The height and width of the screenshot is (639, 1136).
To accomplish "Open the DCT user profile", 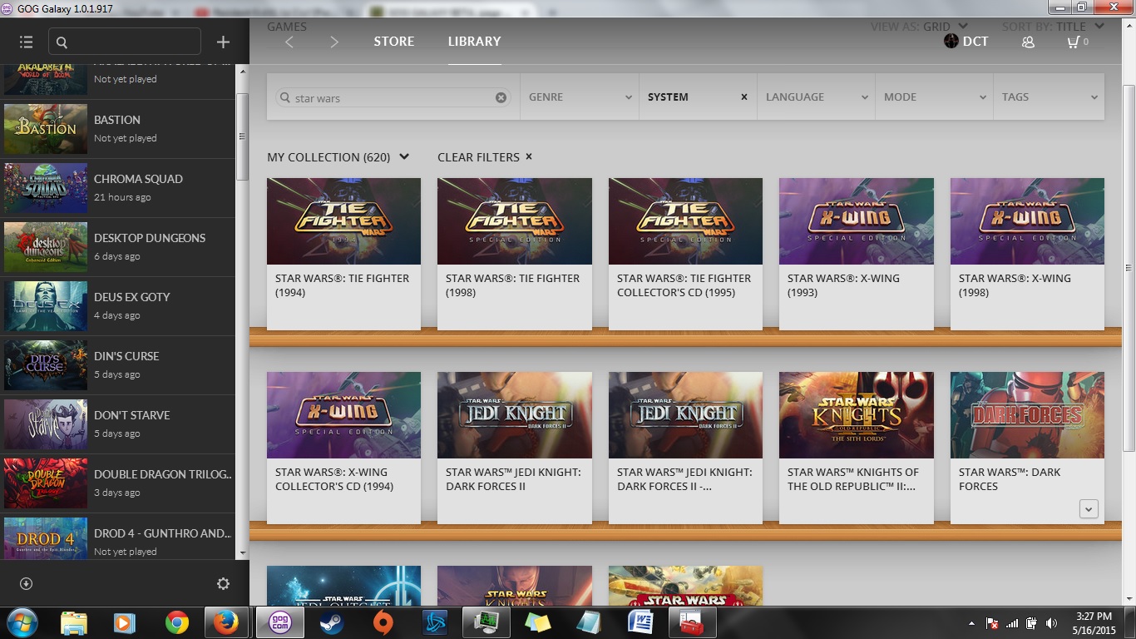I will [x=966, y=41].
